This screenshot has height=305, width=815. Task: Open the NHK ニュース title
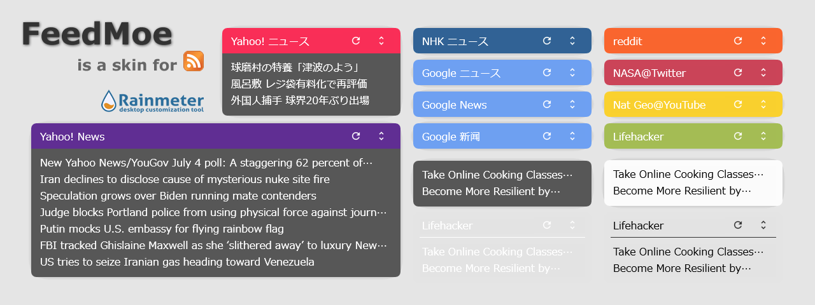[455, 41]
